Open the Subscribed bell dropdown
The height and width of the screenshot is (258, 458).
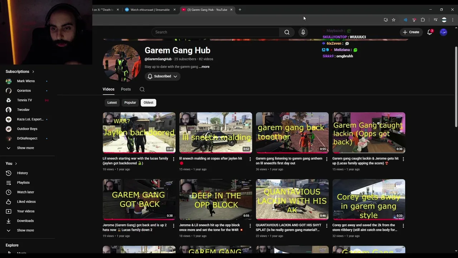(162, 76)
